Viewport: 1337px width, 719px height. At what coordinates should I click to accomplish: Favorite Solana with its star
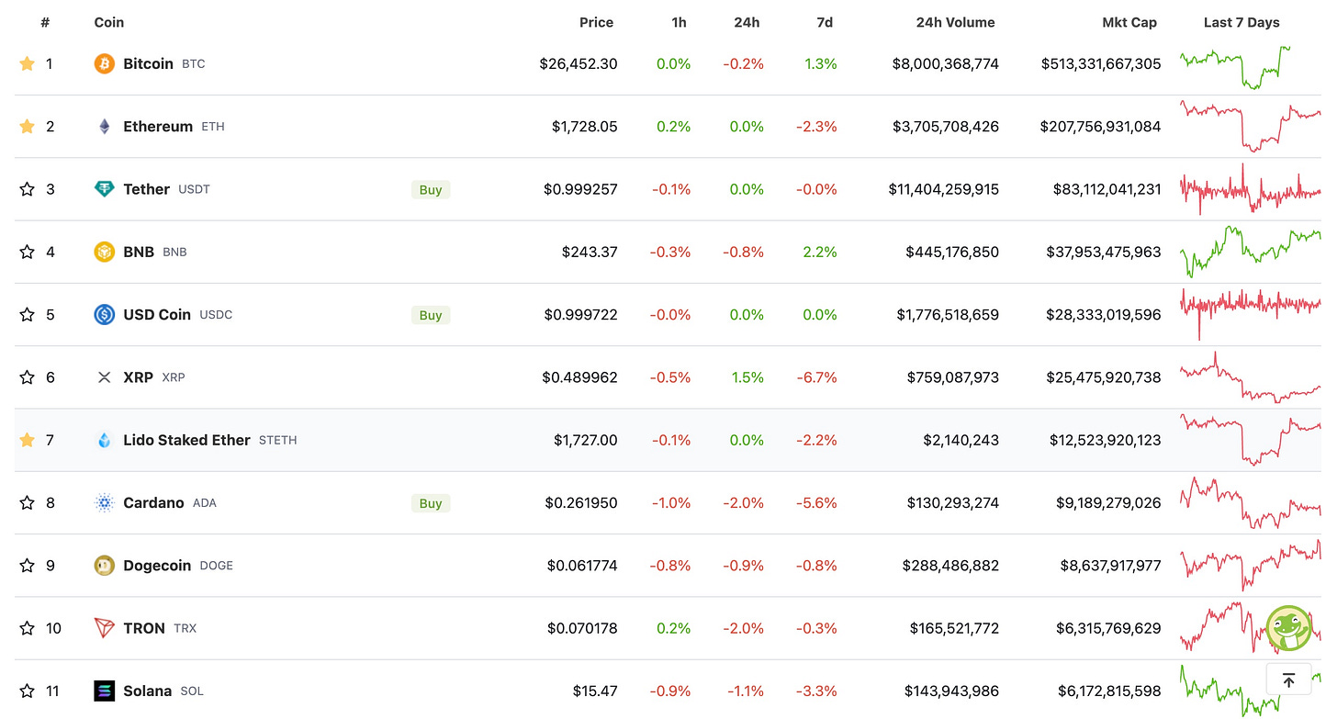pyautogui.click(x=27, y=691)
